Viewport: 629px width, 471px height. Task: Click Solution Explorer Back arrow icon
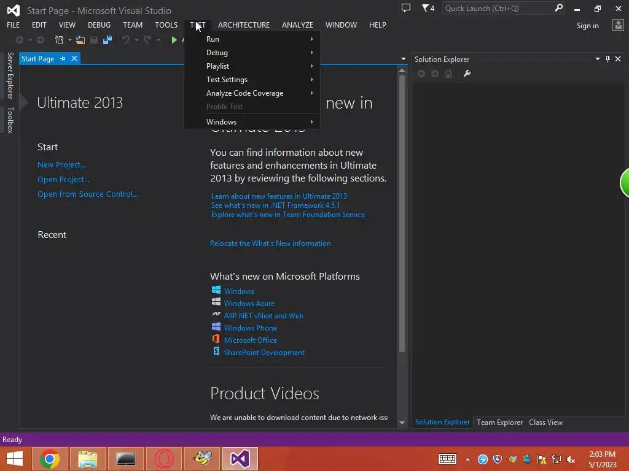(421, 74)
